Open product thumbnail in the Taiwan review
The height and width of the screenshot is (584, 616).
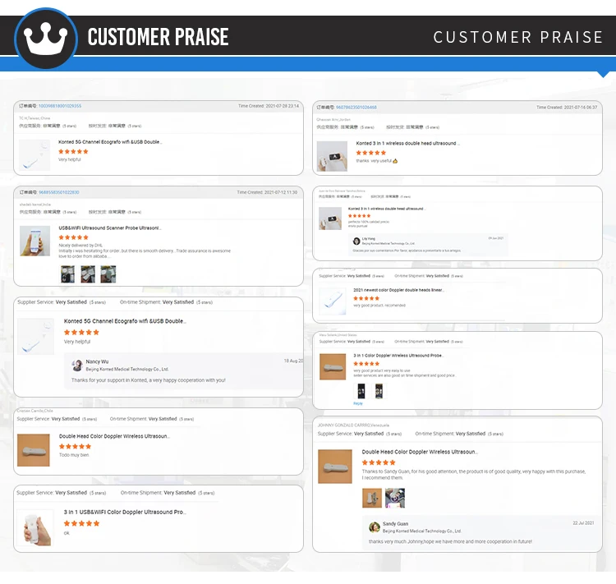pyautogui.click(x=34, y=155)
